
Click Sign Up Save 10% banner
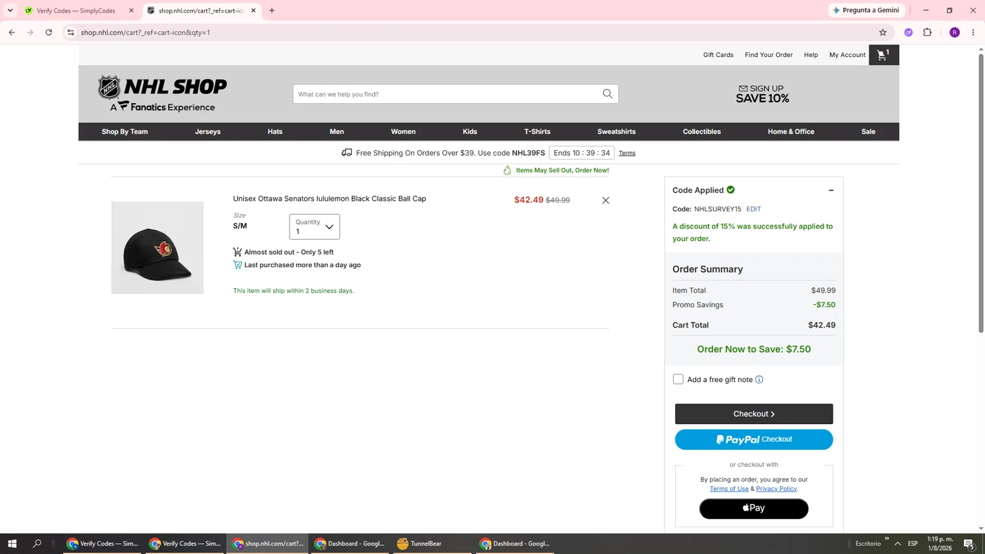click(762, 94)
